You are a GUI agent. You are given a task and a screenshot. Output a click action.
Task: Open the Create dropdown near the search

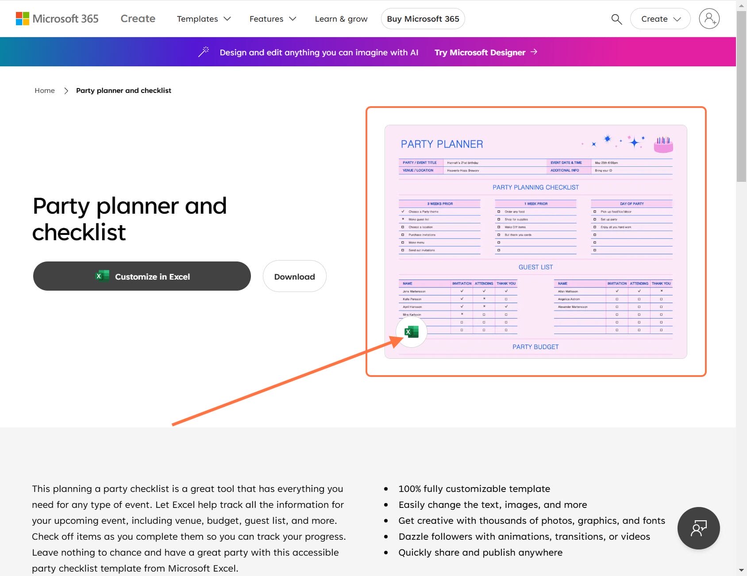[660, 19]
